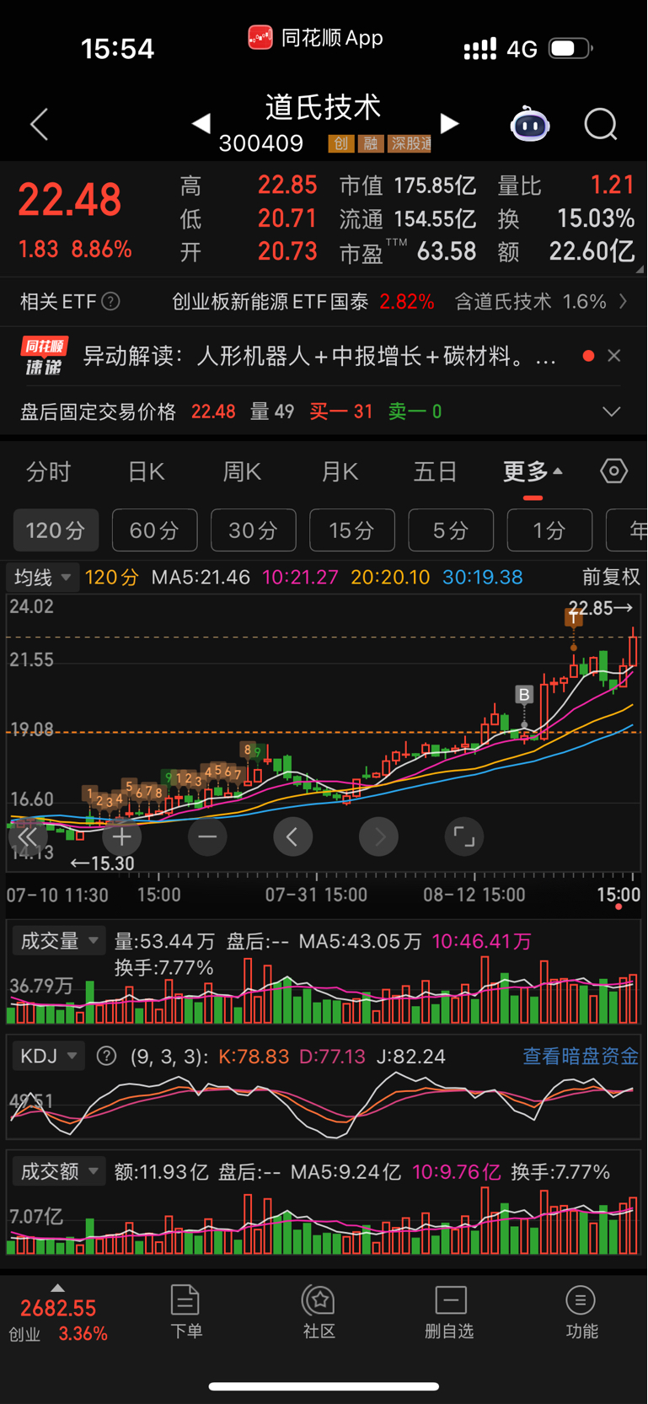Open the 均线 indicator dropdown
Image resolution: width=648 pixels, height=1404 pixels.
click(x=42, y=578)
